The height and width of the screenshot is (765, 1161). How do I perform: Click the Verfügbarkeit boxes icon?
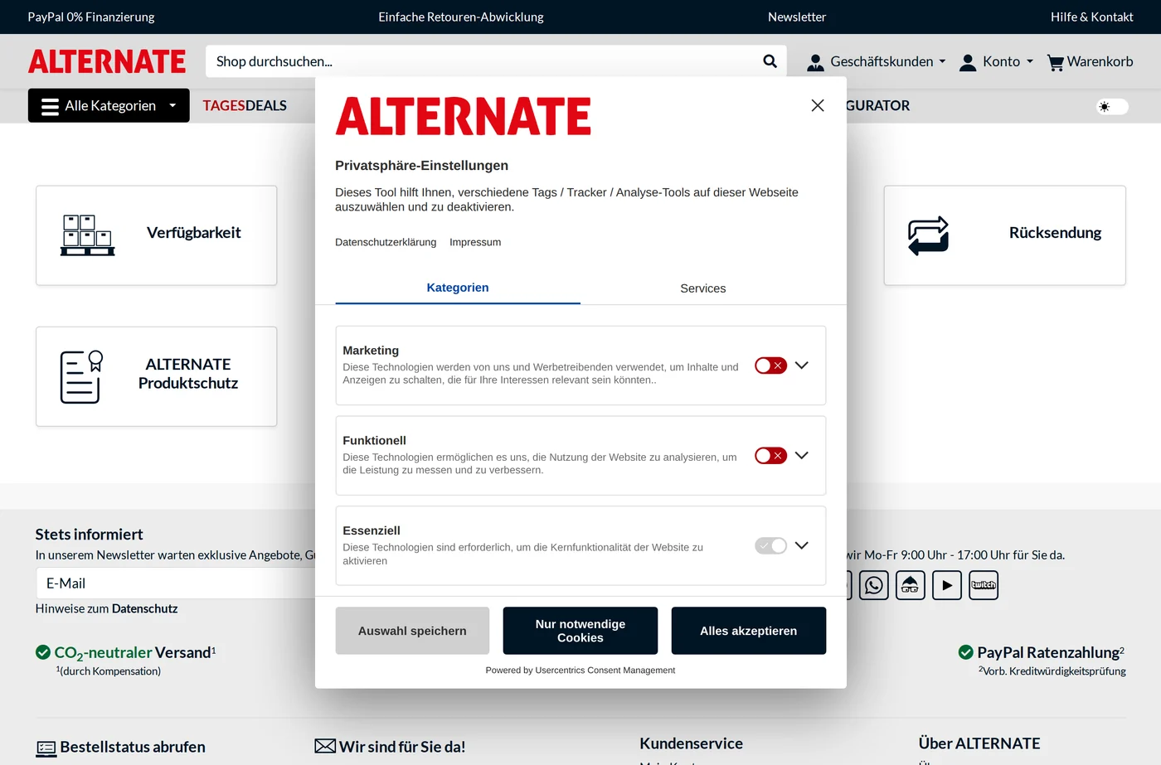tap(87, 235)
